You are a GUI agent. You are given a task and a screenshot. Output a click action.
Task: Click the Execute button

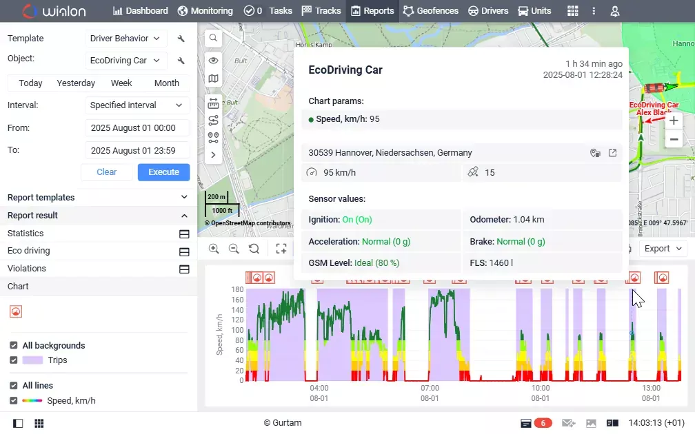(x=163, y=172)
